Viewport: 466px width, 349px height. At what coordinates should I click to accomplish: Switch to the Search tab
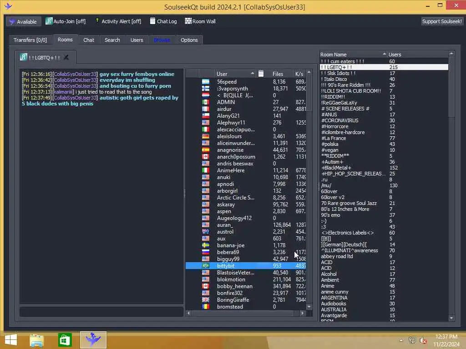click(112, 40)
